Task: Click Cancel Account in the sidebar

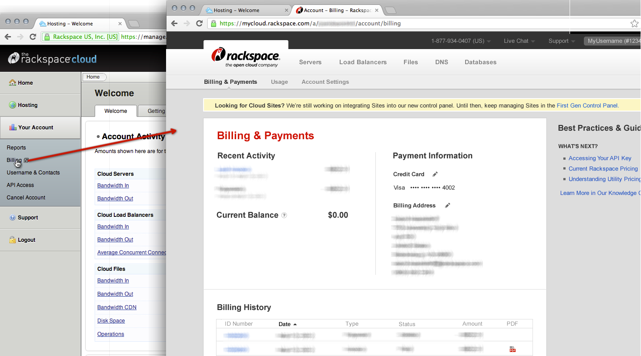Action: tap(26, 198)
